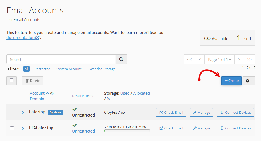Click hi@hafez.top storage usage bar
Image resolution: width=261 pixels, height=141 pixels.
click(x=127, y=131)
